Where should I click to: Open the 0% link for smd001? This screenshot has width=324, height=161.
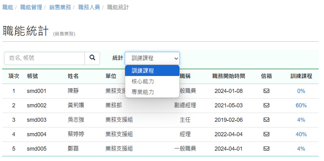coord(301,91)
